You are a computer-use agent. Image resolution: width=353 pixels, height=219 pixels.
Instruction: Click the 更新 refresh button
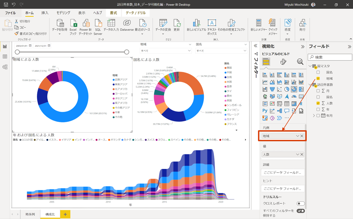click(177, 25)
